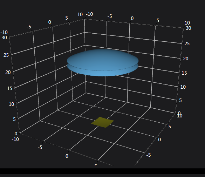Click the 25 label on left vertical axis
Image resolution: width=205 pixels, height=177 pixels.
[6, 55]
